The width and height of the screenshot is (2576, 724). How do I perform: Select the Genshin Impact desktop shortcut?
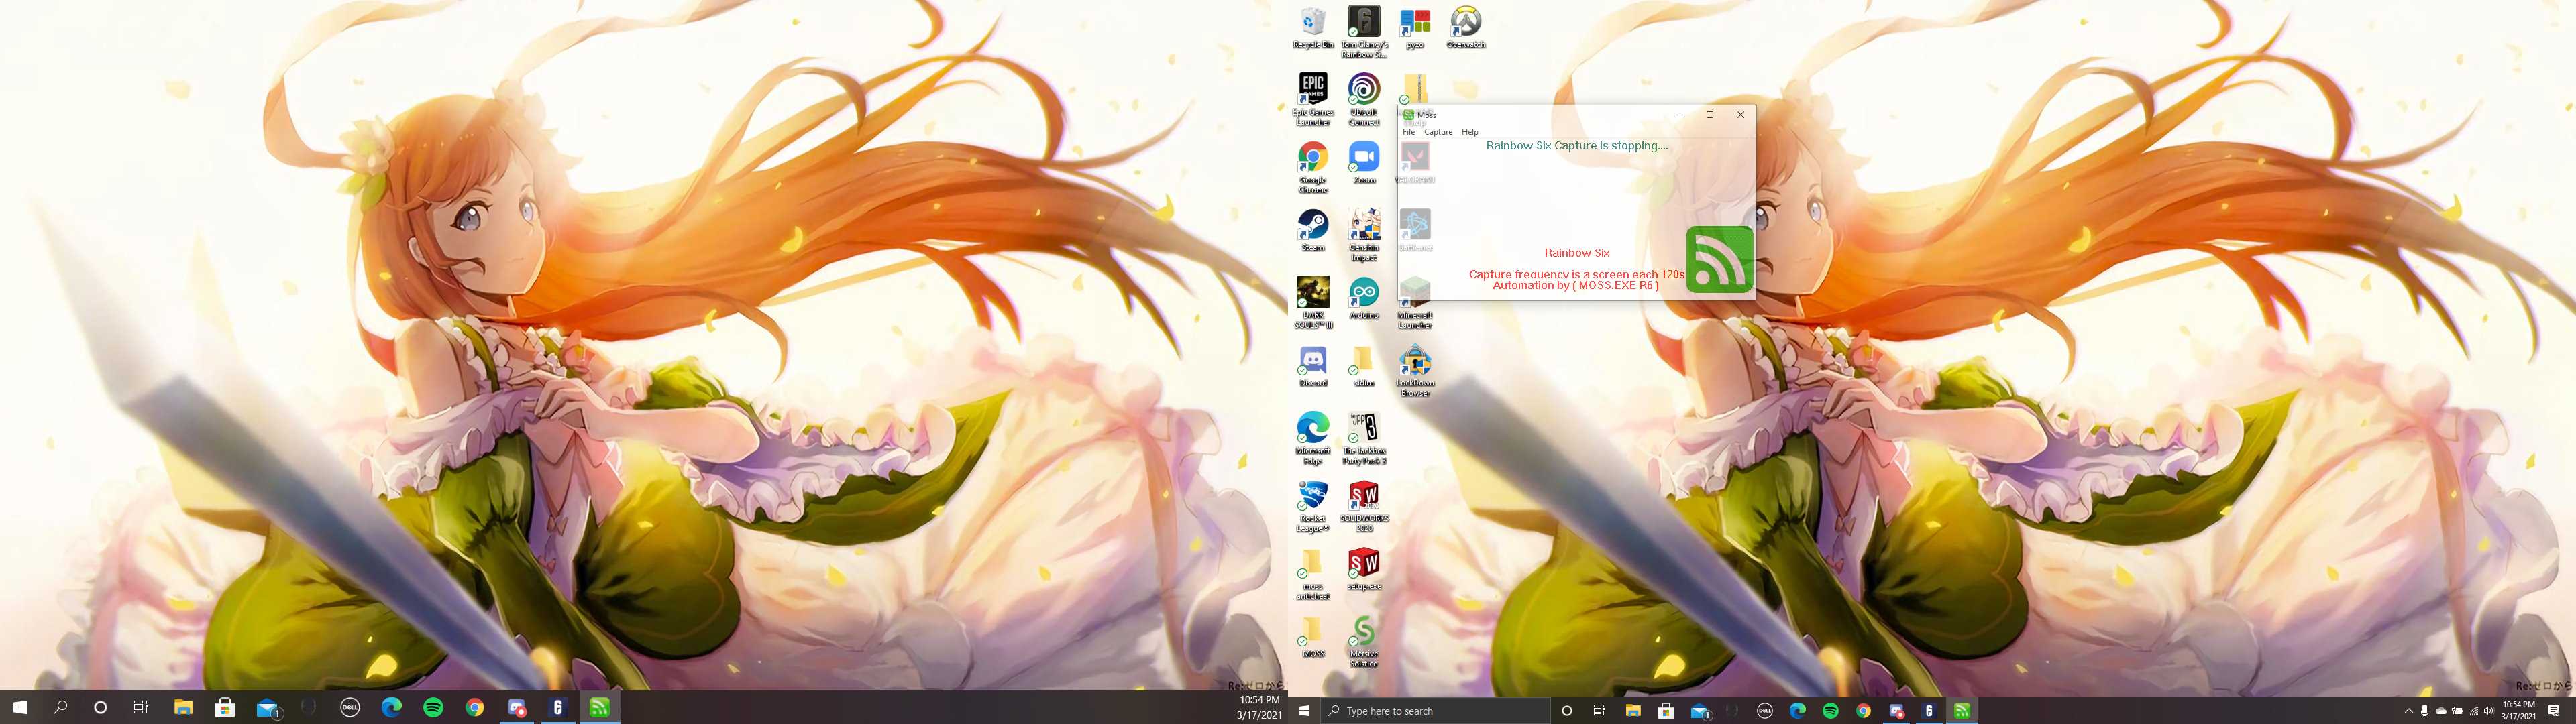[1364, 235]
